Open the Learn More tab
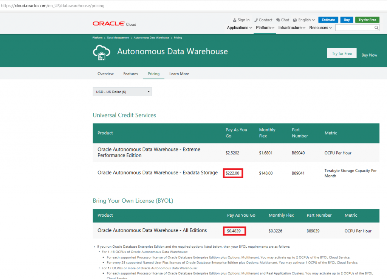This screenshot has width=387, height=279. click(179, 74)
